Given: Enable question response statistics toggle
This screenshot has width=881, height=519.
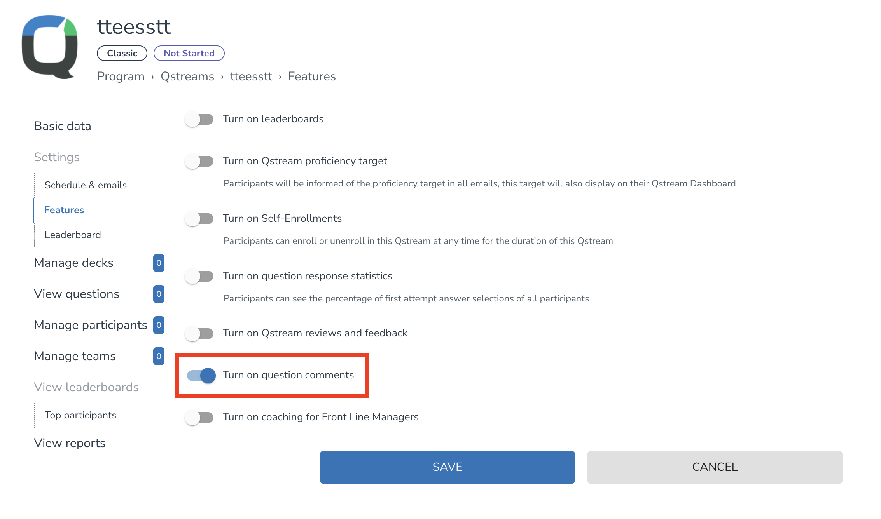Looking at the screenshot, I should tap(199, 276).
